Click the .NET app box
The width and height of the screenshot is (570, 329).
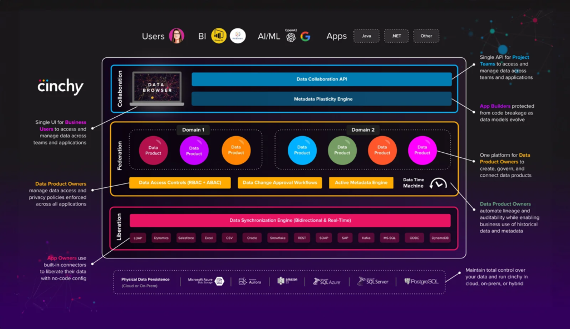coord(396,36)
